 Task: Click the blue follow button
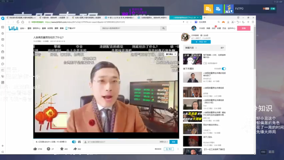click(x=201, y=42)
